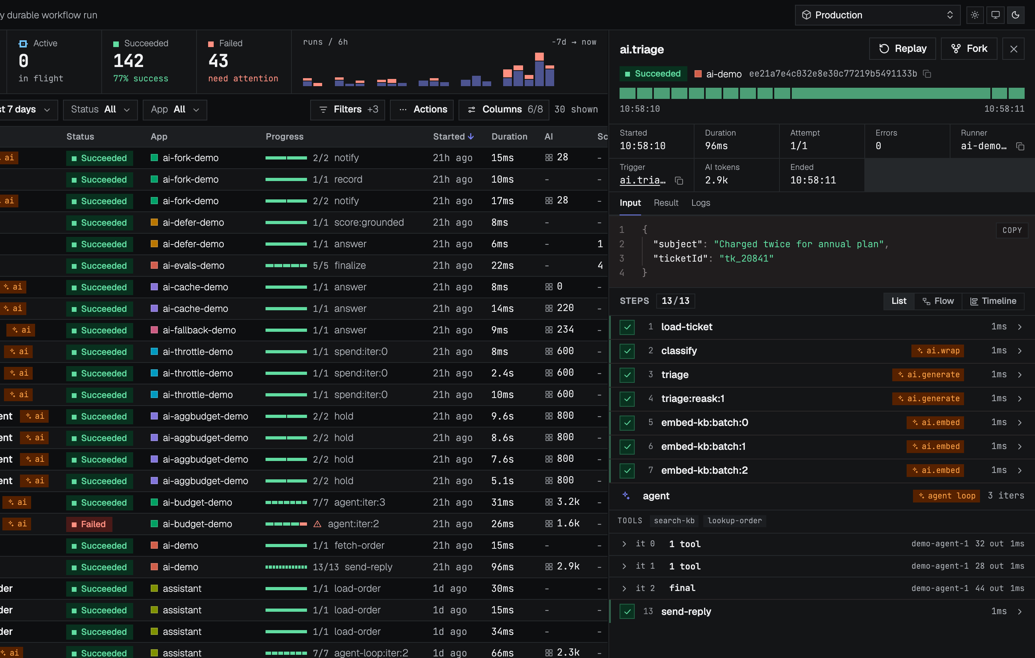This screenshot has height=658, width=1035.
Task: Toggle the load-ticket step checkbox
Action: 627,327
